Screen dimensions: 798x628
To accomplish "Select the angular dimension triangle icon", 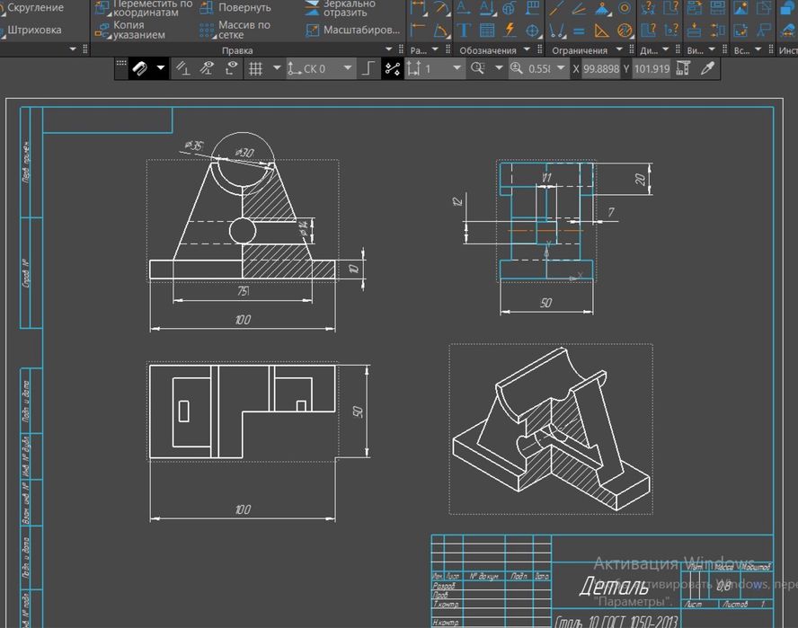I will 440,31.
